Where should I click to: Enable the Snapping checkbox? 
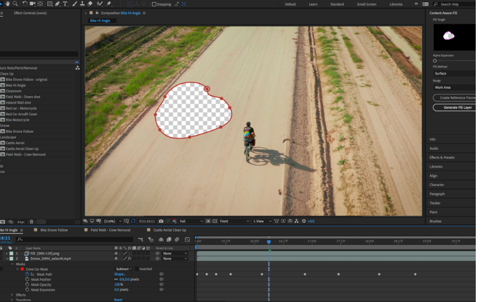[154, 4]
